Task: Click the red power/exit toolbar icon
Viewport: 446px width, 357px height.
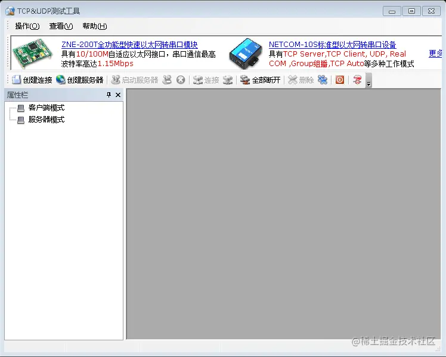Action: pos(340,80)
